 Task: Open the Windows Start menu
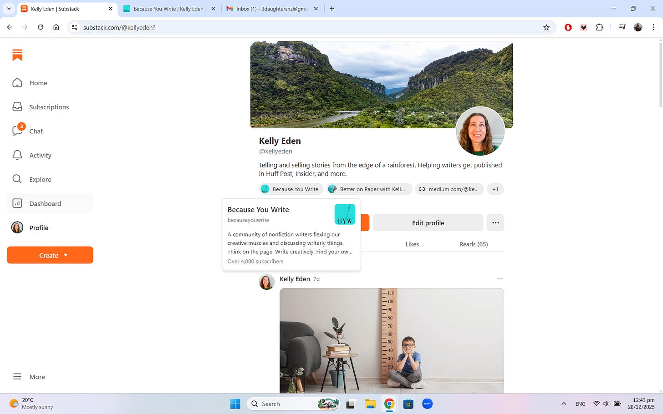click(235, 404)
